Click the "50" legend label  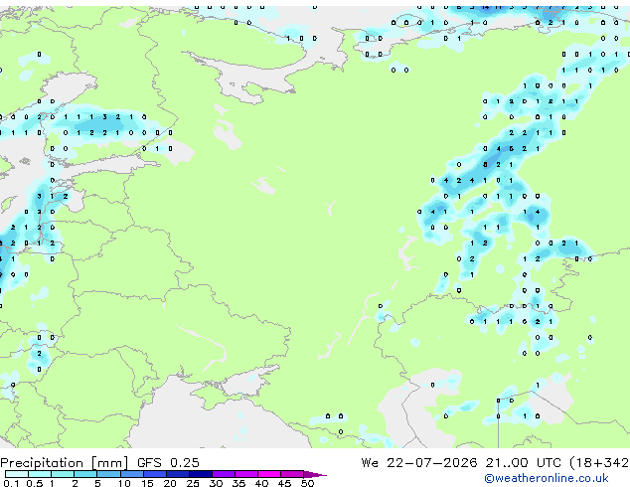[308, 483]
